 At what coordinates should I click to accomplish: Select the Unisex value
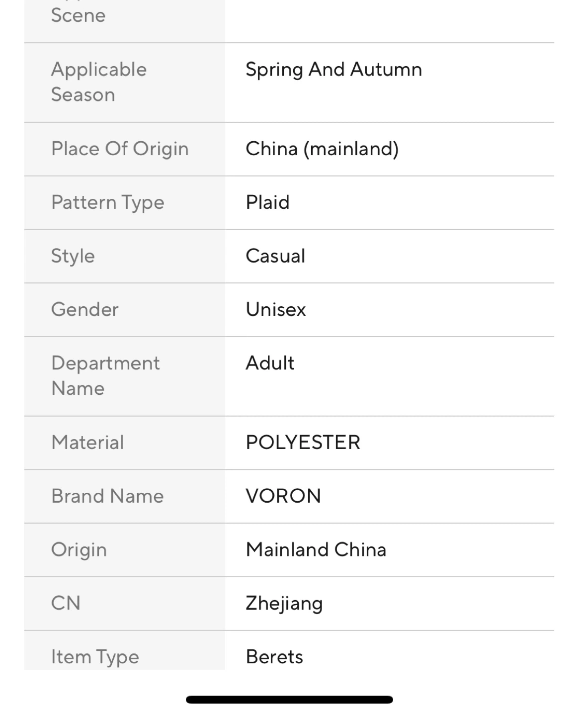pos(276,310)
